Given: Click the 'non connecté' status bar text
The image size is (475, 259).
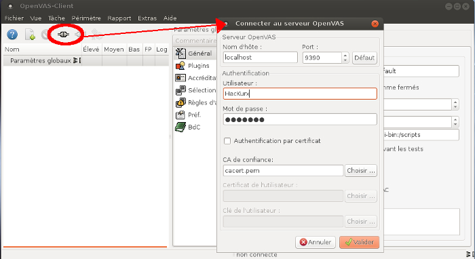Looking at the screenshot, I should coord(256,255).
